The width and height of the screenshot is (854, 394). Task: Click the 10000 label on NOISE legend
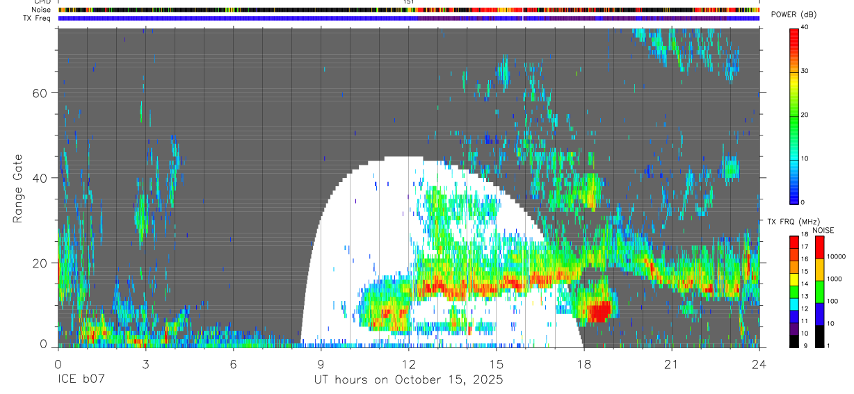click(835, 256)
